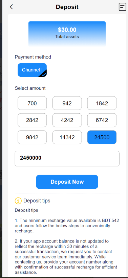Viewport: 128px width, 278px height.
Task: Click the highlighted 24500 amount
Action: [102, 137]
